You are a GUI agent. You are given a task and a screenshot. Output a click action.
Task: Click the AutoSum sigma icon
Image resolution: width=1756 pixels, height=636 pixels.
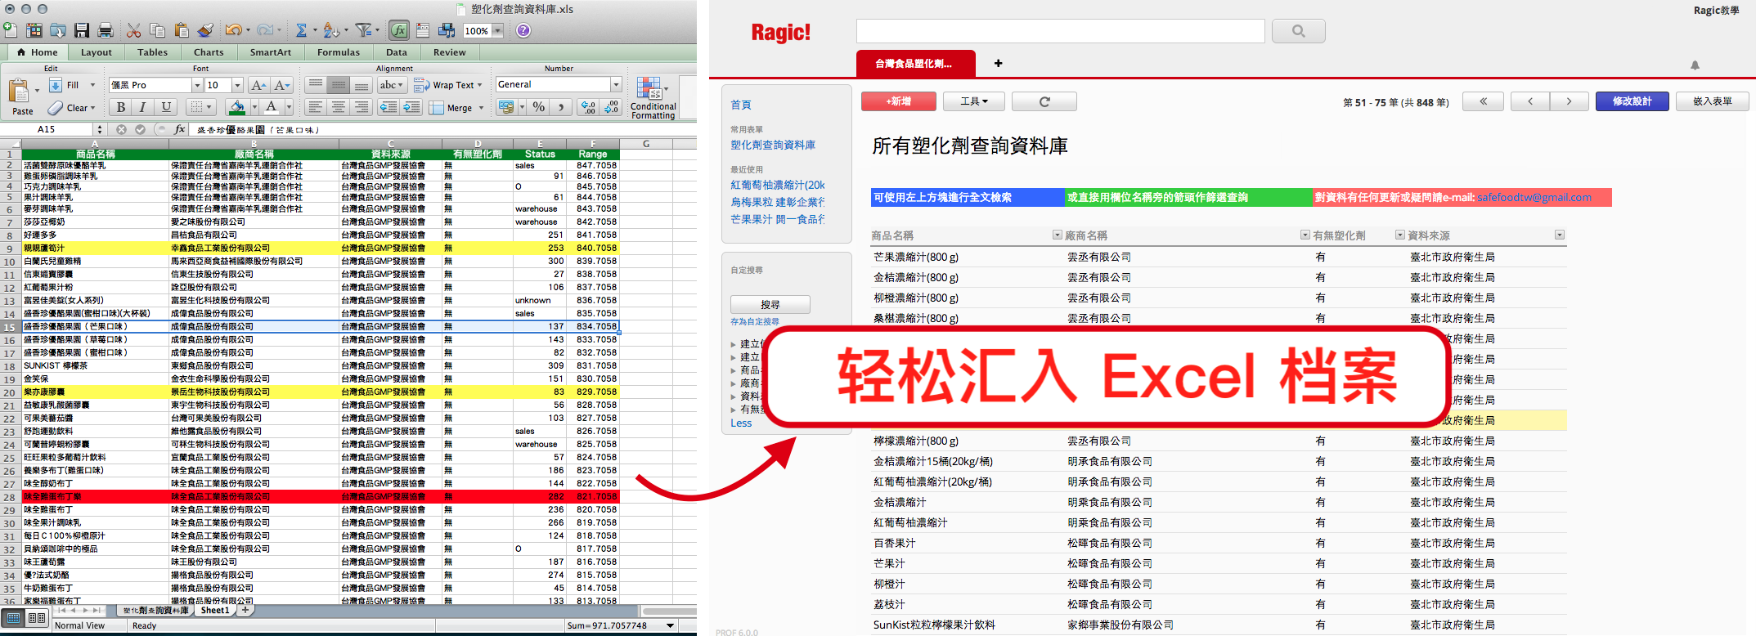coord(301,30)
